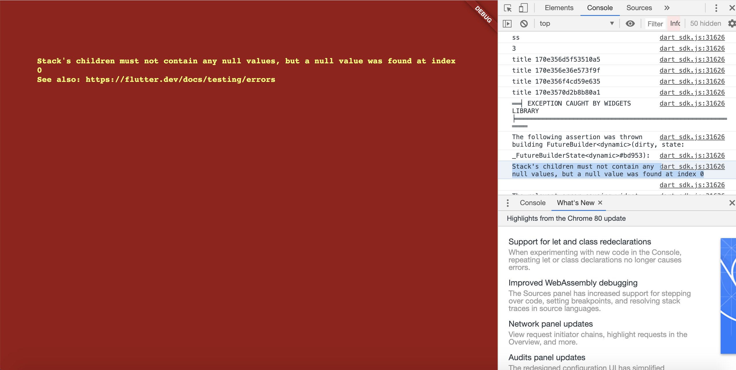Select the log line title 170e356f4cd59e635
This screenshot has width=736, height=370.
click(556, 81)
